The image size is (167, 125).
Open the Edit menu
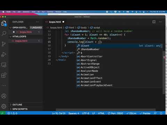(x=19, y=12)
